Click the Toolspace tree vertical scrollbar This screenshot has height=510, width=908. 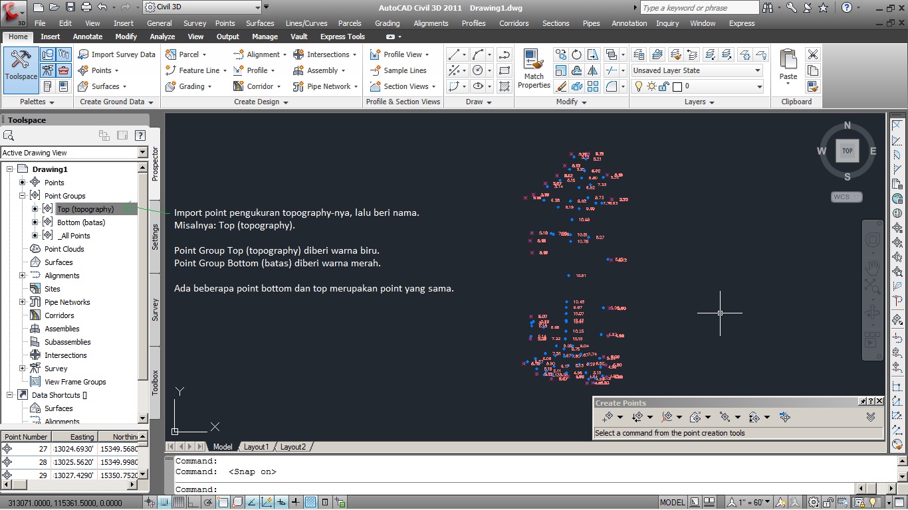click(x=143, y=292)
